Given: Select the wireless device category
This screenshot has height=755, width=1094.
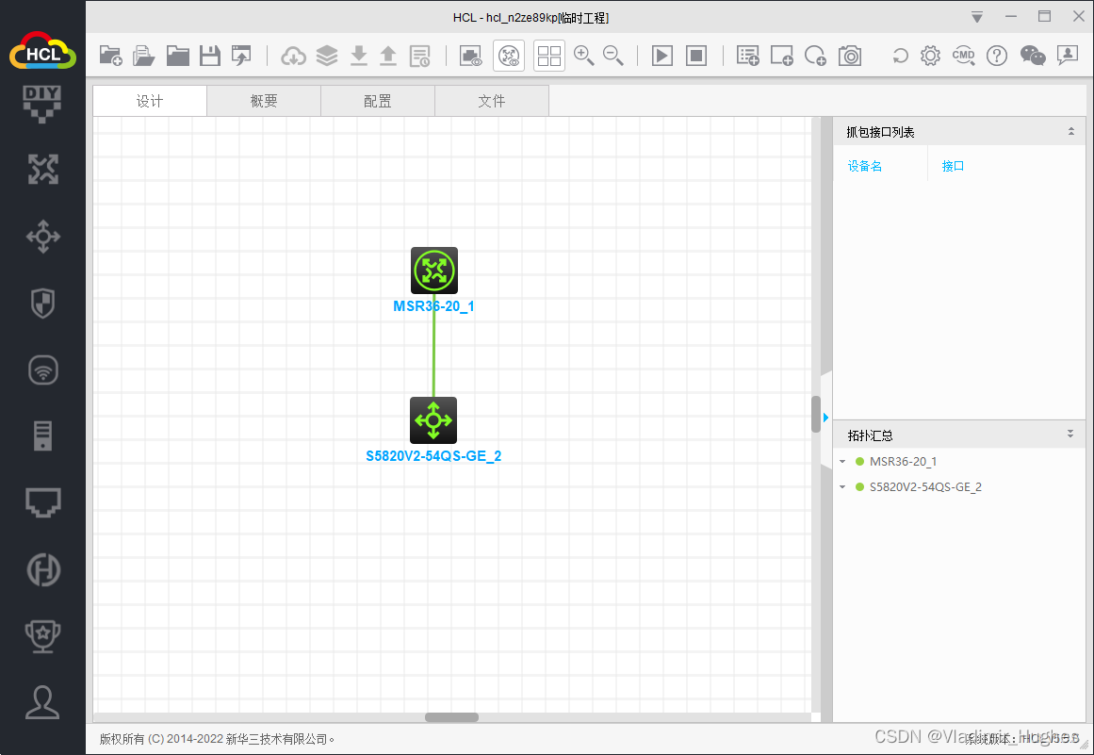Looking at the screenshot, I should 42,369.
